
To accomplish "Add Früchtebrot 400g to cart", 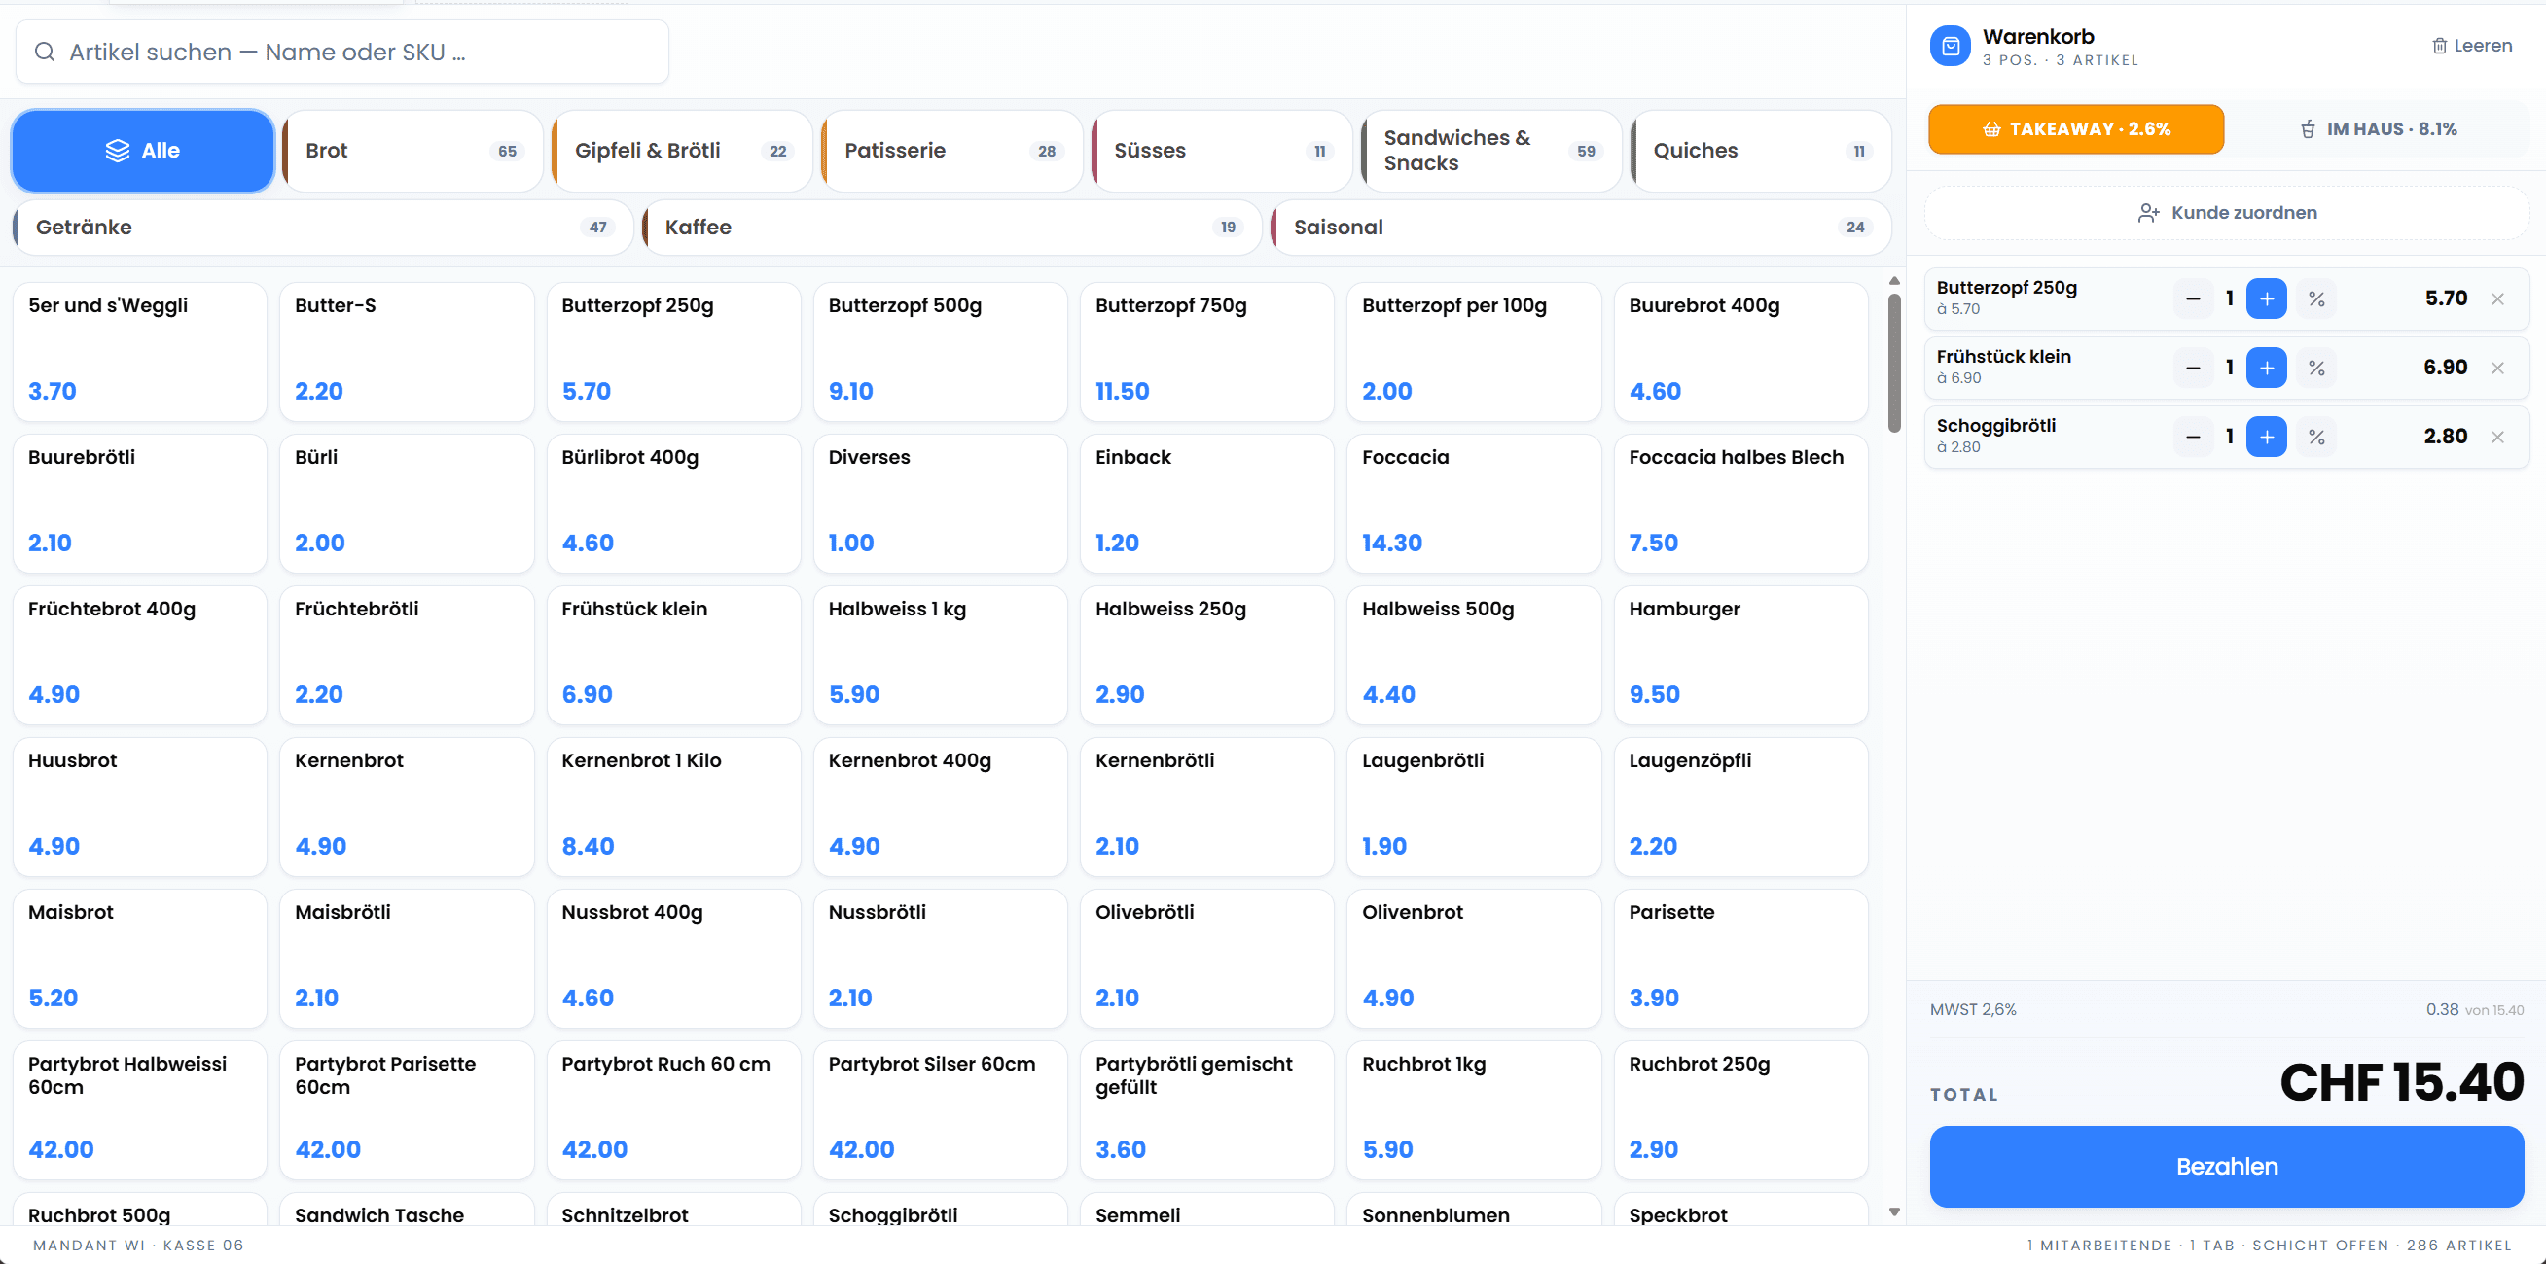I will (139, 654).
